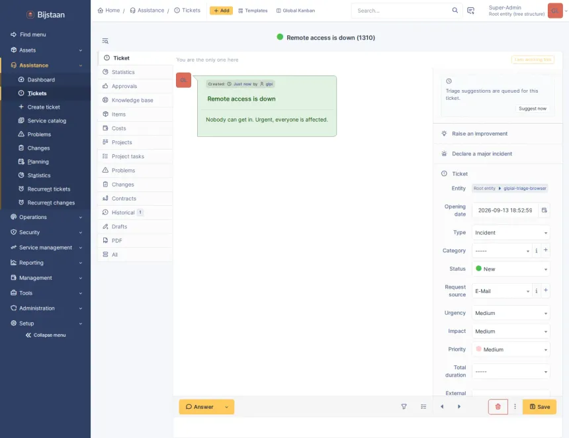Go to previous ticket arrow
The height and width of the screenshot is (438, 569).
[x=442, y=407]
